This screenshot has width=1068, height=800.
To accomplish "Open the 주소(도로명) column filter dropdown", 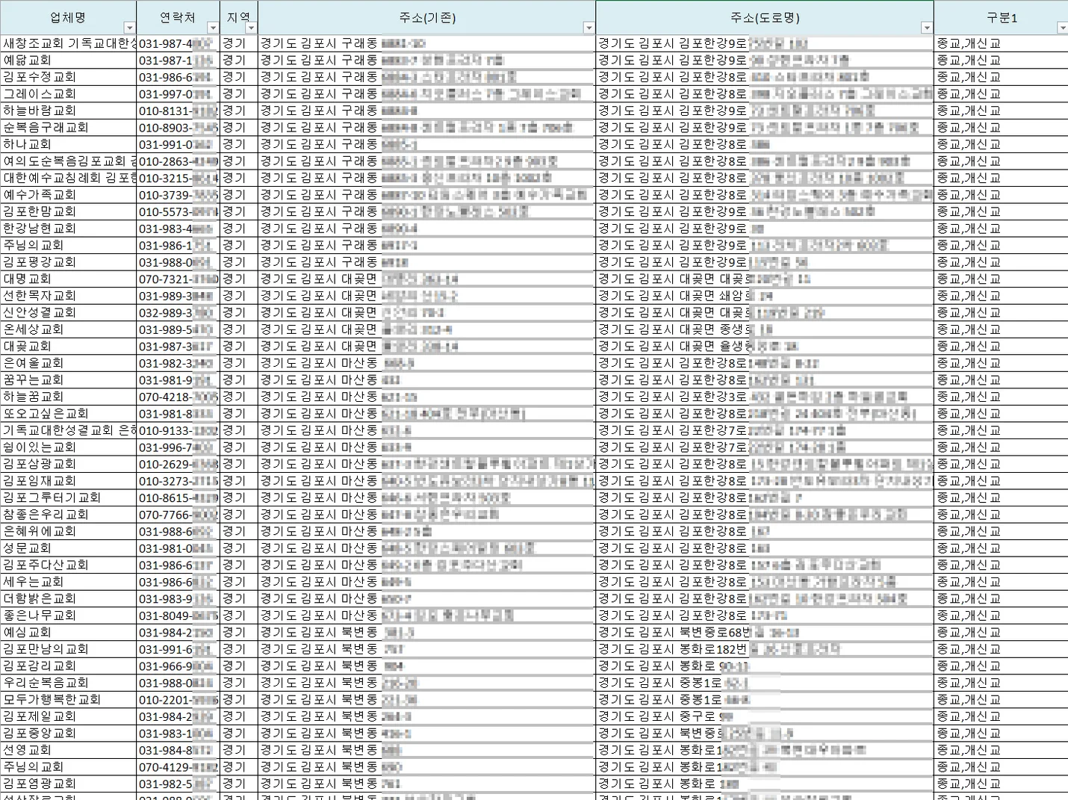I will (927, 28).
